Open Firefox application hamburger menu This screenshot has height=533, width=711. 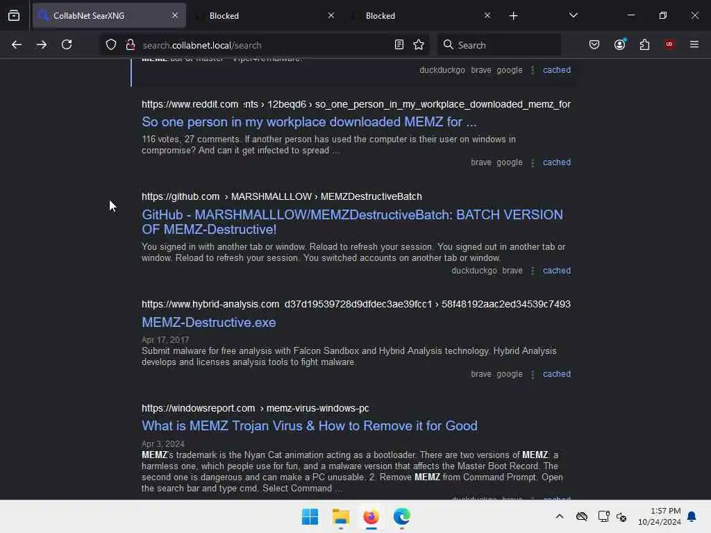[x=694, y=44]
